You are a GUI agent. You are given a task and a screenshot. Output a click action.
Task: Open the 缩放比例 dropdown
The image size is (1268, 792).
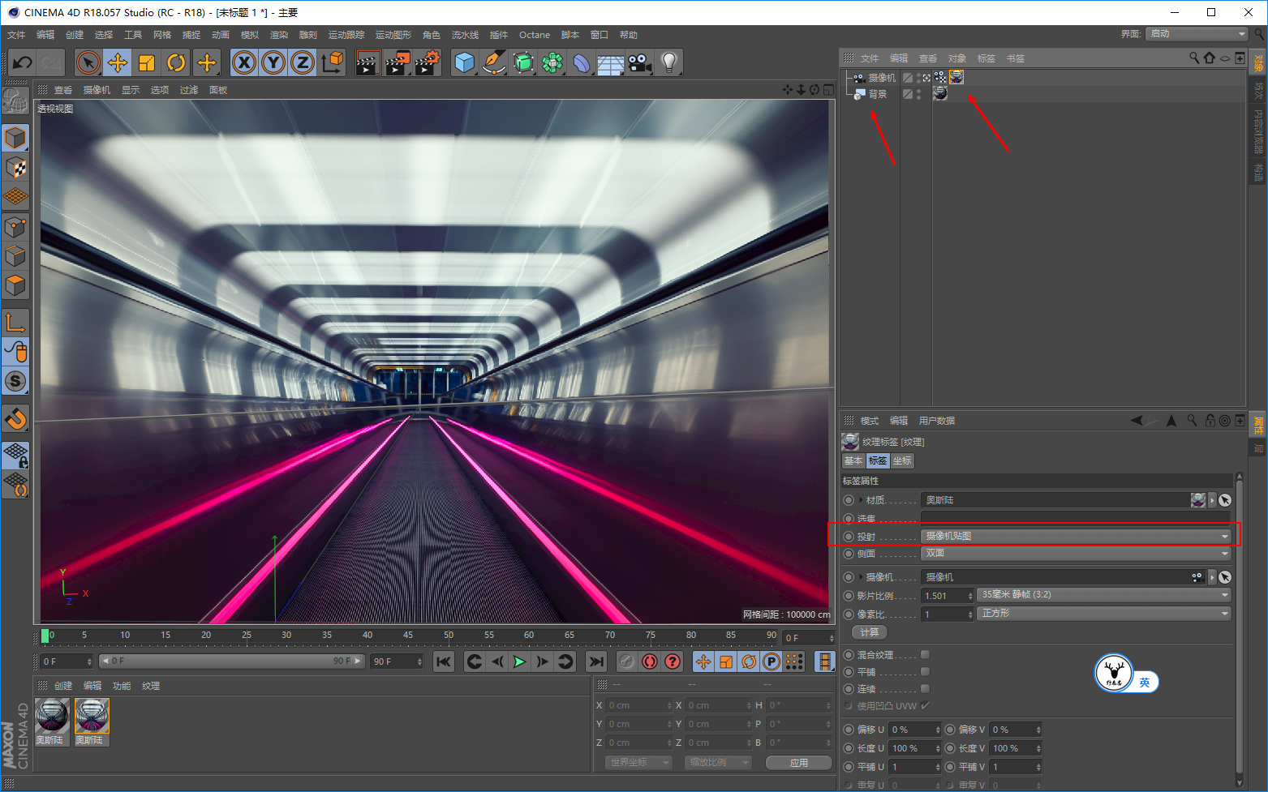(x=719, y=763)
